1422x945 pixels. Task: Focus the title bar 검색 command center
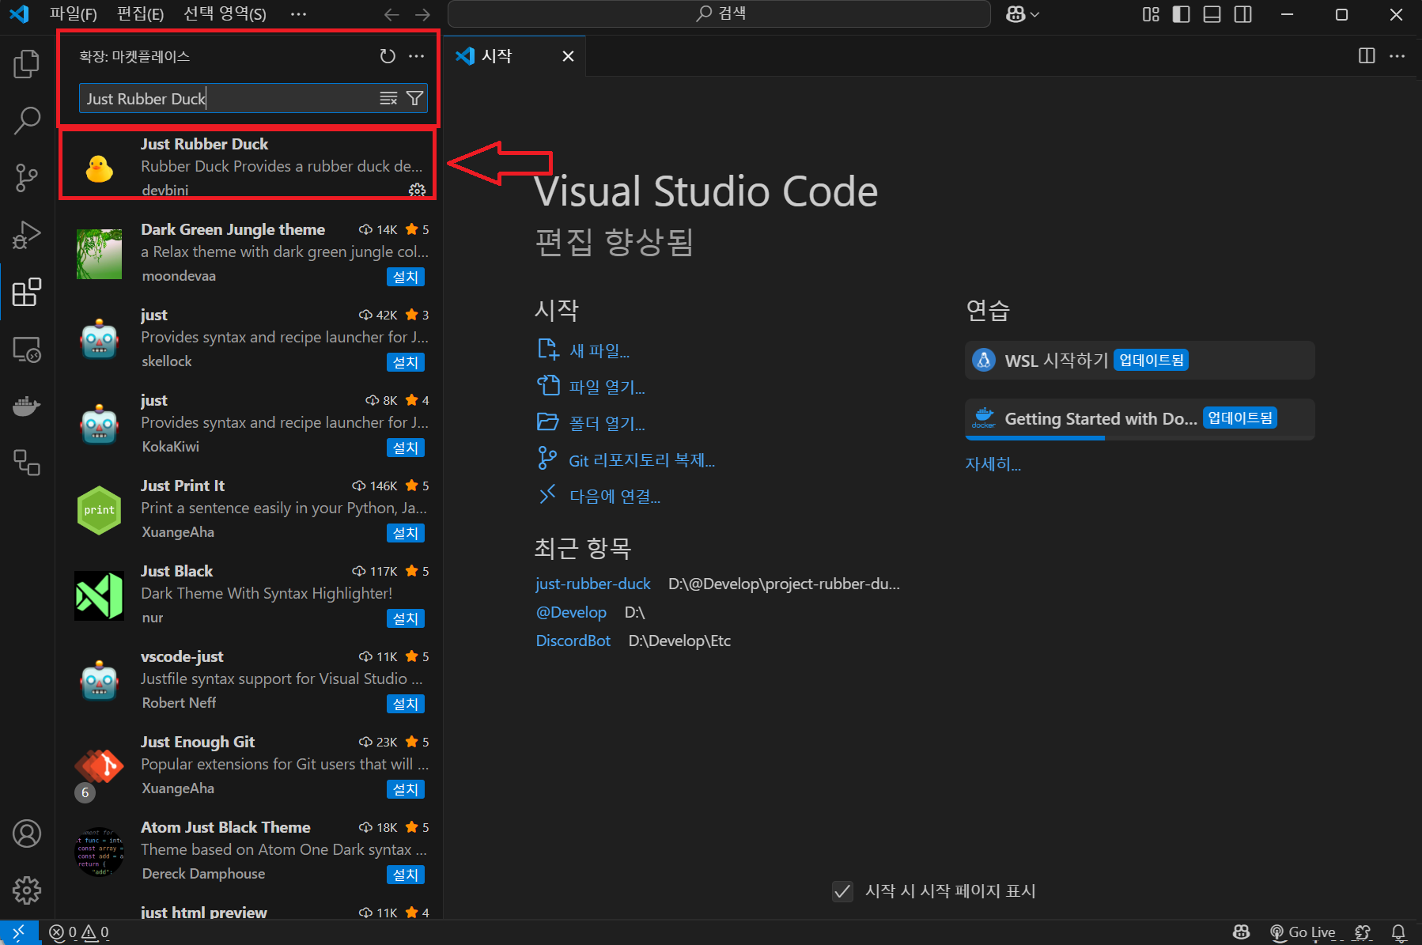719,14
